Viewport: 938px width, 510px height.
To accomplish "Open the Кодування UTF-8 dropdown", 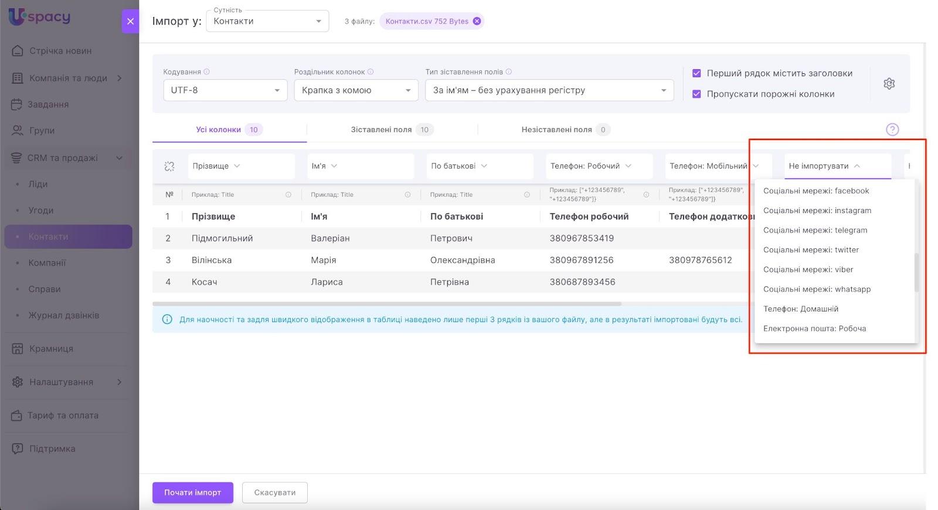I will pyautogui.click(x=225, y=90).
